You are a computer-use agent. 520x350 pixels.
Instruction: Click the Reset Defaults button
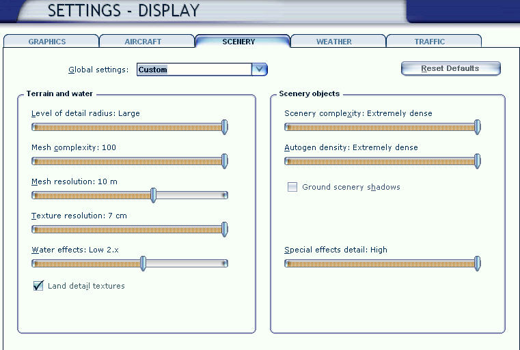(x=451, y=68)
